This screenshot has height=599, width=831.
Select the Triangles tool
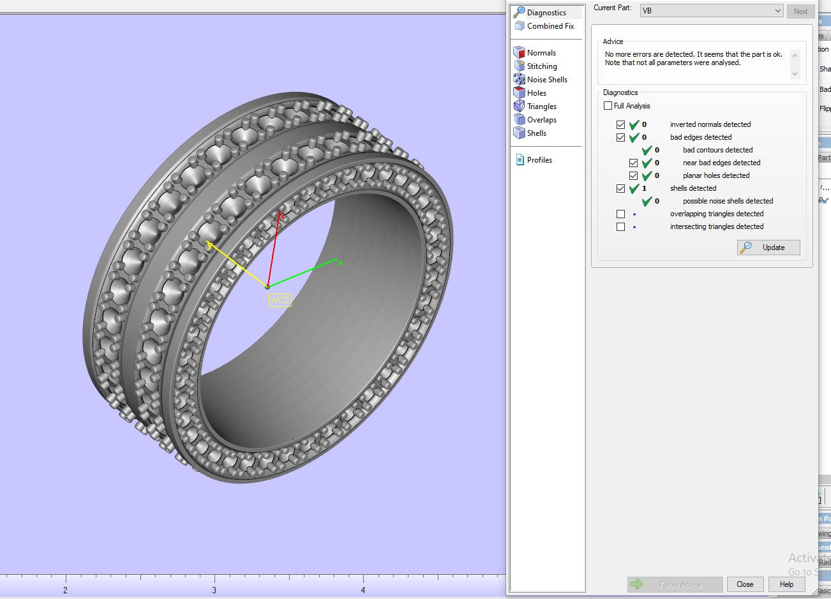[520, 107]
